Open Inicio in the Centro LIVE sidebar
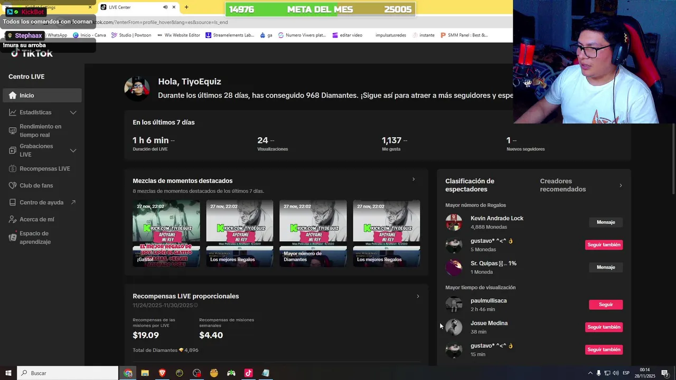 pyautogui.click(x=42, y=96)
